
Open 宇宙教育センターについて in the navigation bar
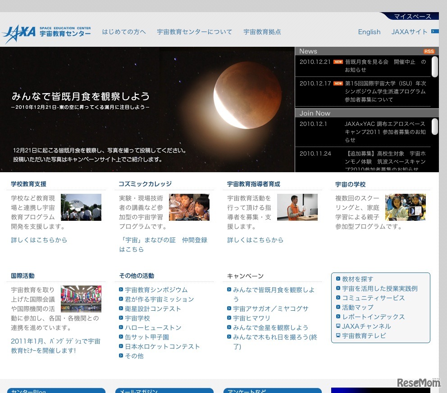pyautogui.click(x=195, y=31)
